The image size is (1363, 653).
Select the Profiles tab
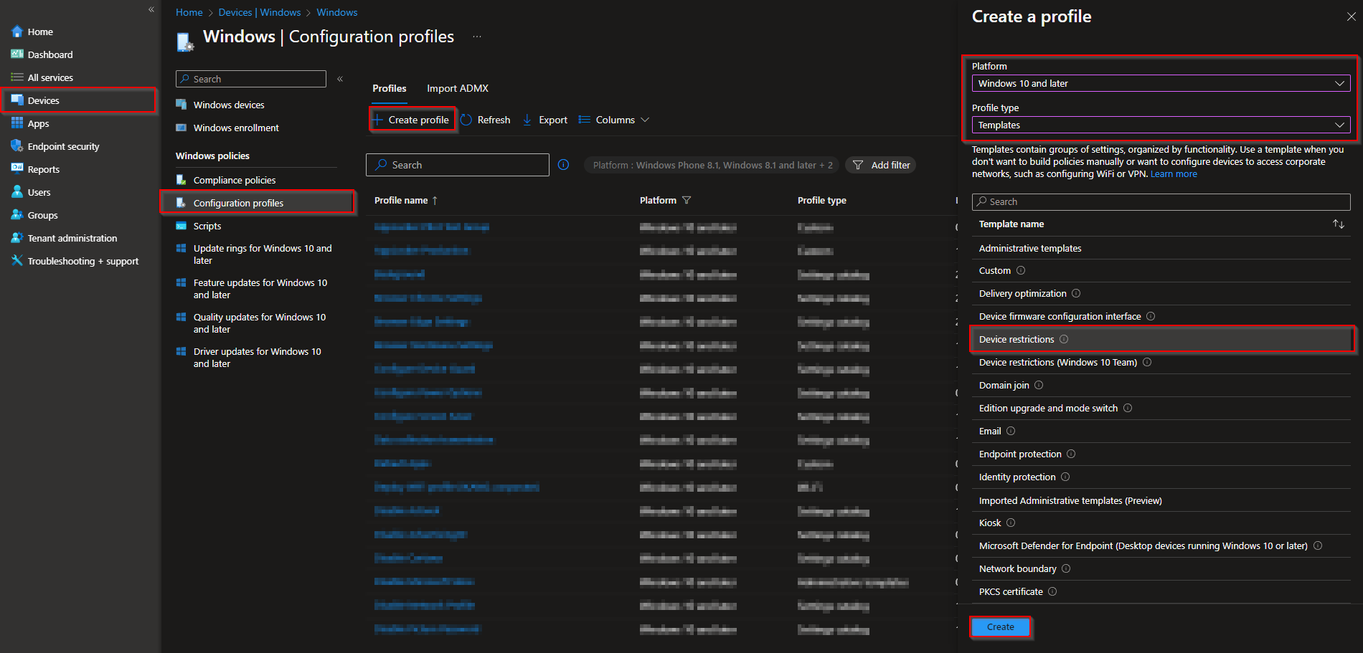(388, 87)
